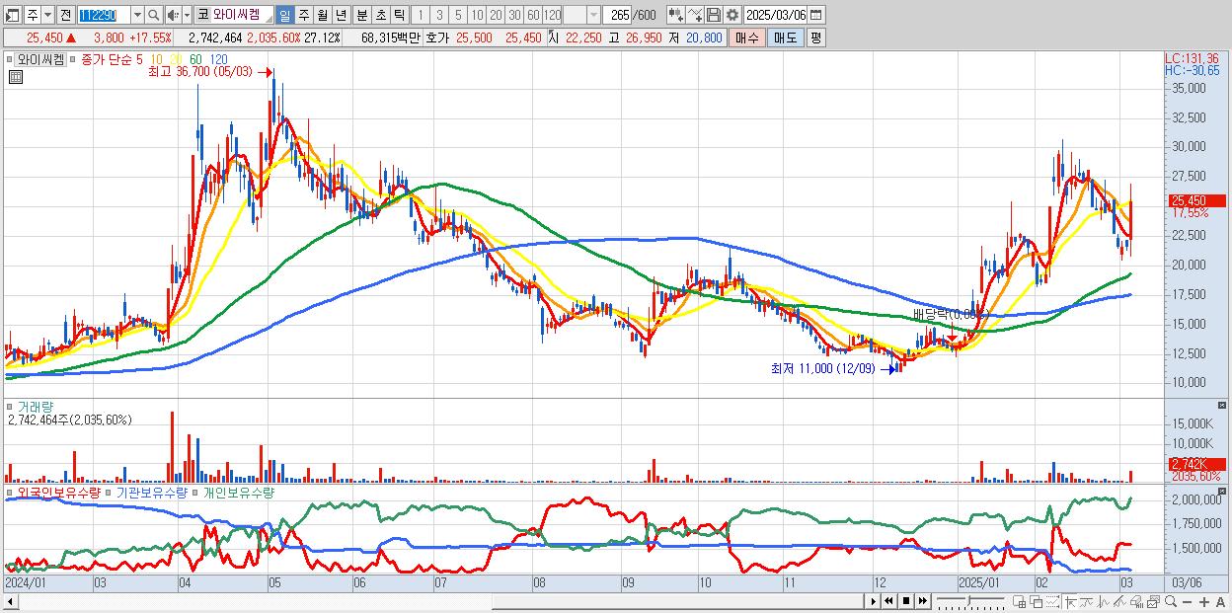Image resolution: width=1232 pixels, height=613 pixels.
Task: Choose interval 120 button
Action: (x=553, y=15)
